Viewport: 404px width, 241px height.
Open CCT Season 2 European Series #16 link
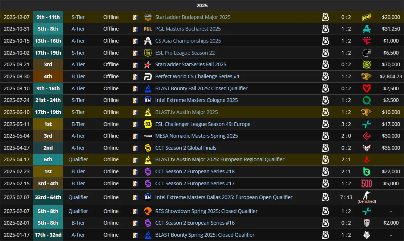click(195, 223)
